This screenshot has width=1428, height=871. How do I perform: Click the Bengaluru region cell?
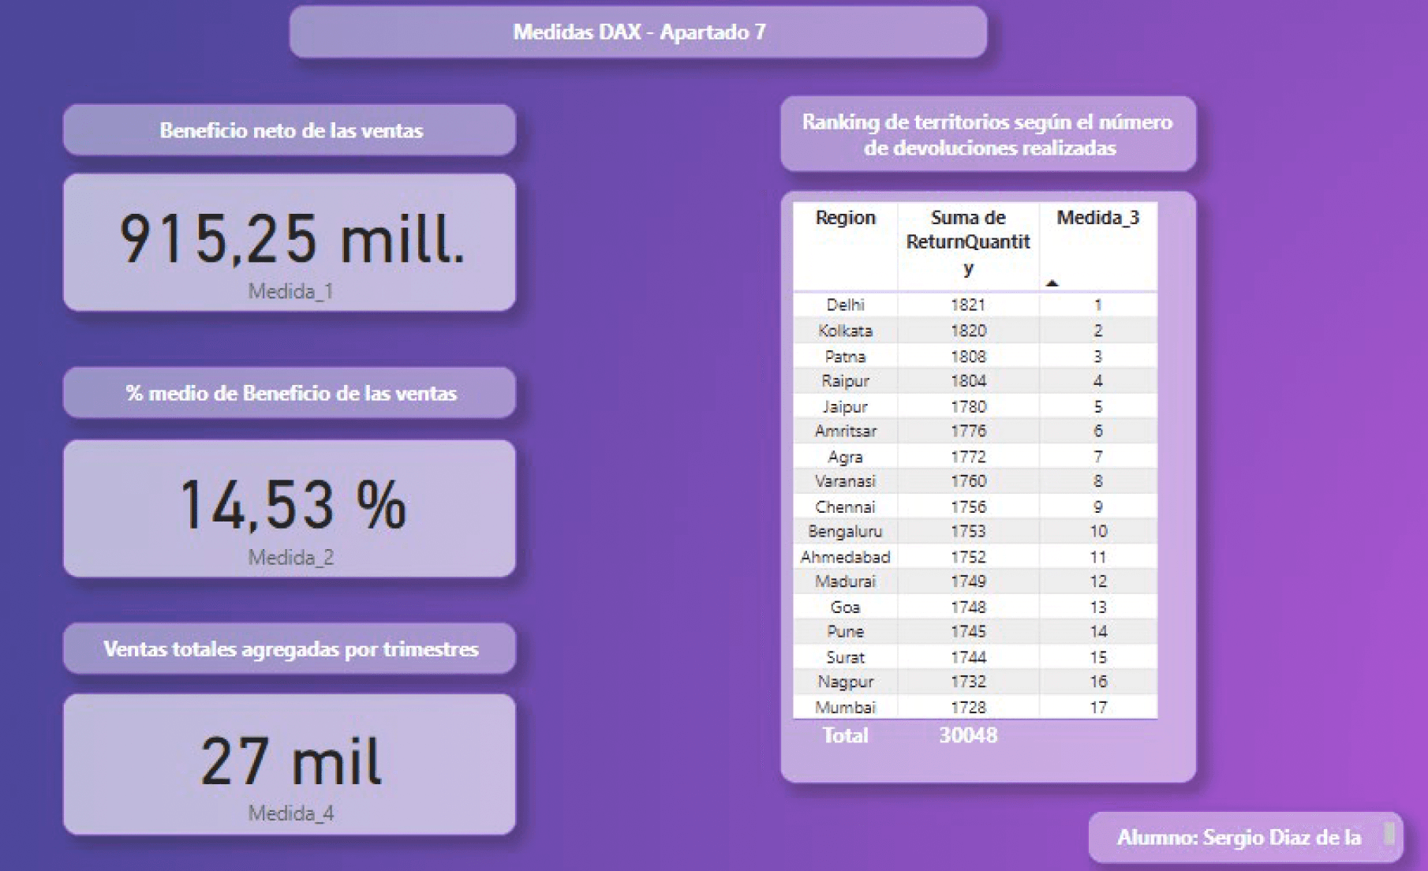(x=845, y=531)
